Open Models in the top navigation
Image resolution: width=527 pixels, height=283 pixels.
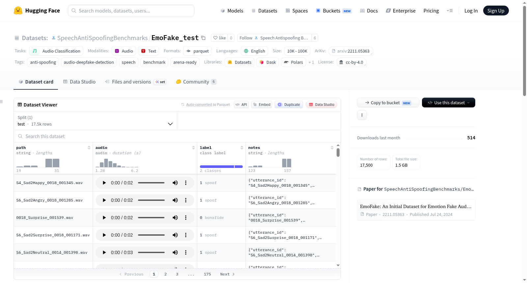(232, 11)
